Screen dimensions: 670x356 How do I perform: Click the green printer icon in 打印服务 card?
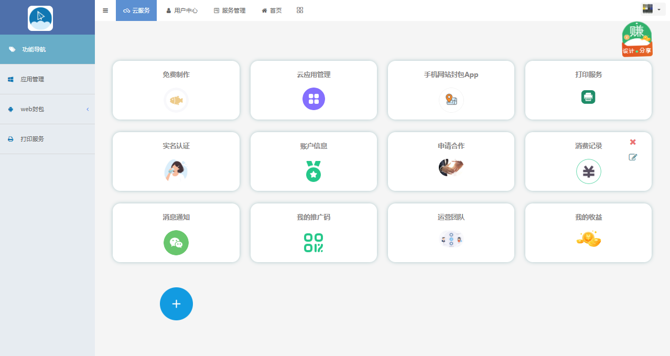pos(588,97)
